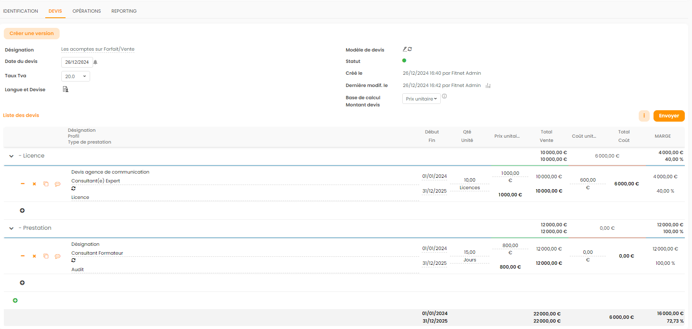Click the minus icon on the Consultant Formateur line
692x329 pixels.
click(x=23, y=256)
